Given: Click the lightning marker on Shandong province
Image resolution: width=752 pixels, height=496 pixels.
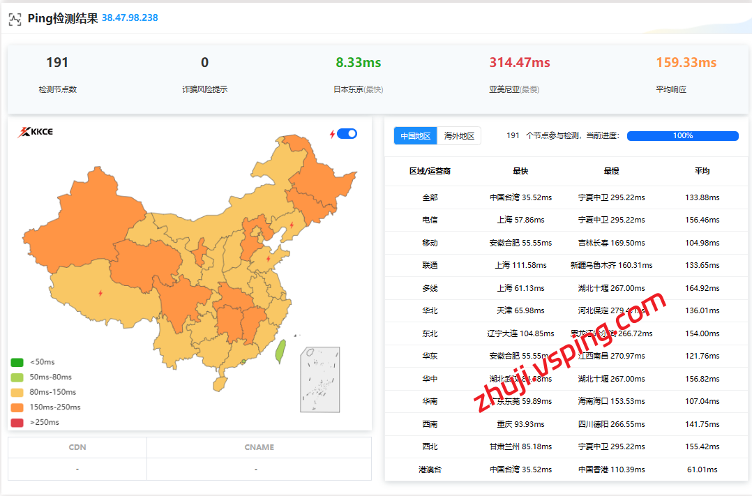Looking at the screenshot, I should pos(269,258).
